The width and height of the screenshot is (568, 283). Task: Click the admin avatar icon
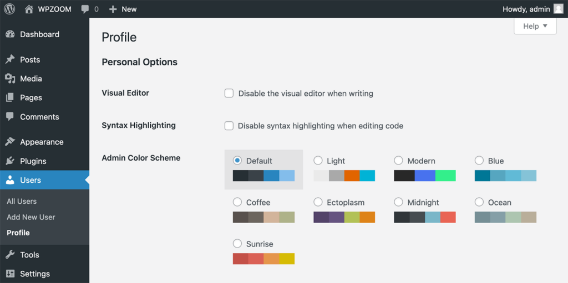click(558, 9)
